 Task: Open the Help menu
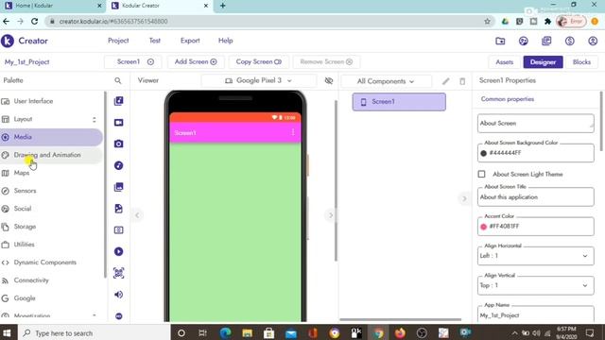226,41
